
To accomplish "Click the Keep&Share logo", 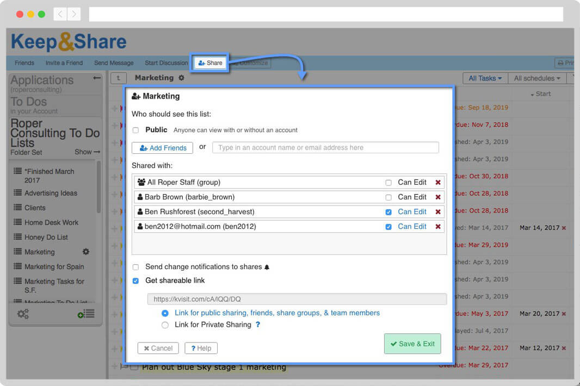I will pyautogui.click(x=69, y=41).
